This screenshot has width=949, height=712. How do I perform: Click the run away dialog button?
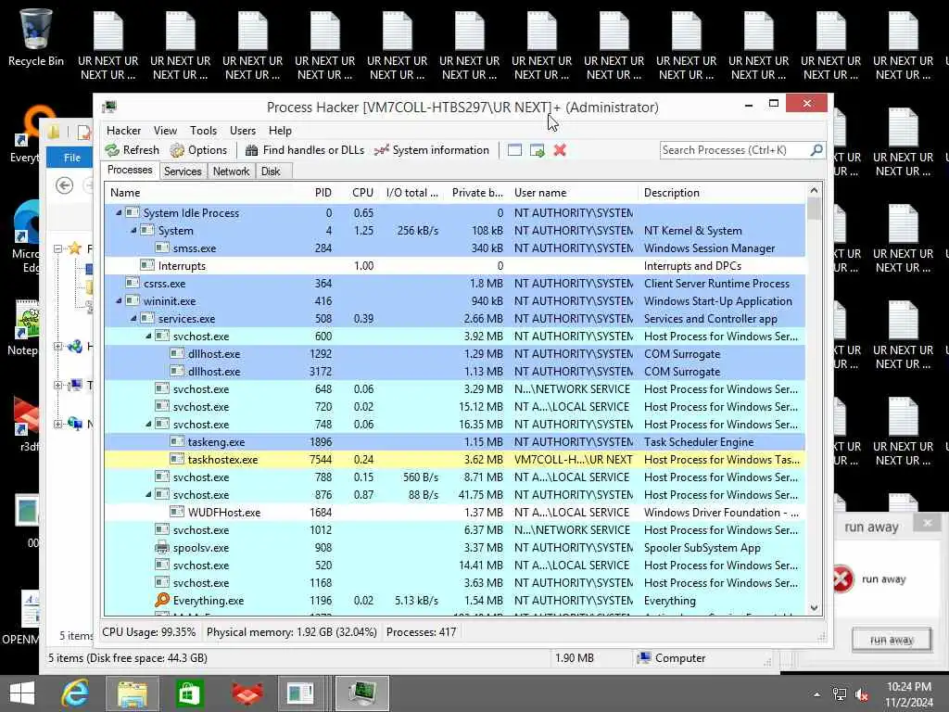[x=892, y=640]
